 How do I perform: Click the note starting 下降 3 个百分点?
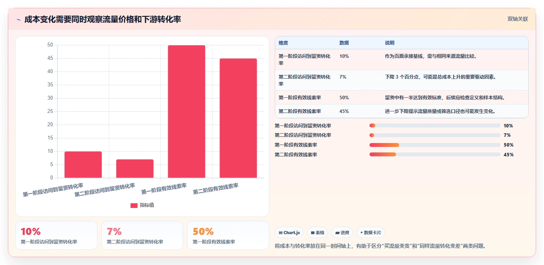(x=441, y=77)
